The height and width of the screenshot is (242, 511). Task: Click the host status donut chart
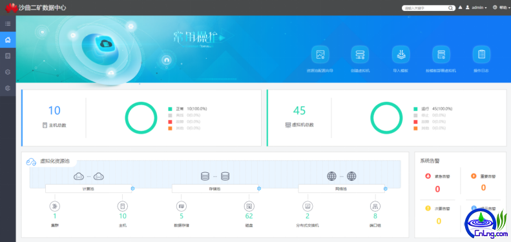coord(141,118)
